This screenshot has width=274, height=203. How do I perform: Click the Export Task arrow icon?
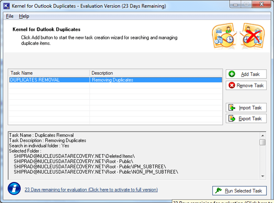click(x=232, y=119)
